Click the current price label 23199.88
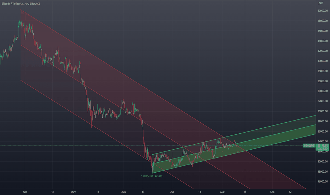The height and width of the screenshot is (195, 330). 323,146
